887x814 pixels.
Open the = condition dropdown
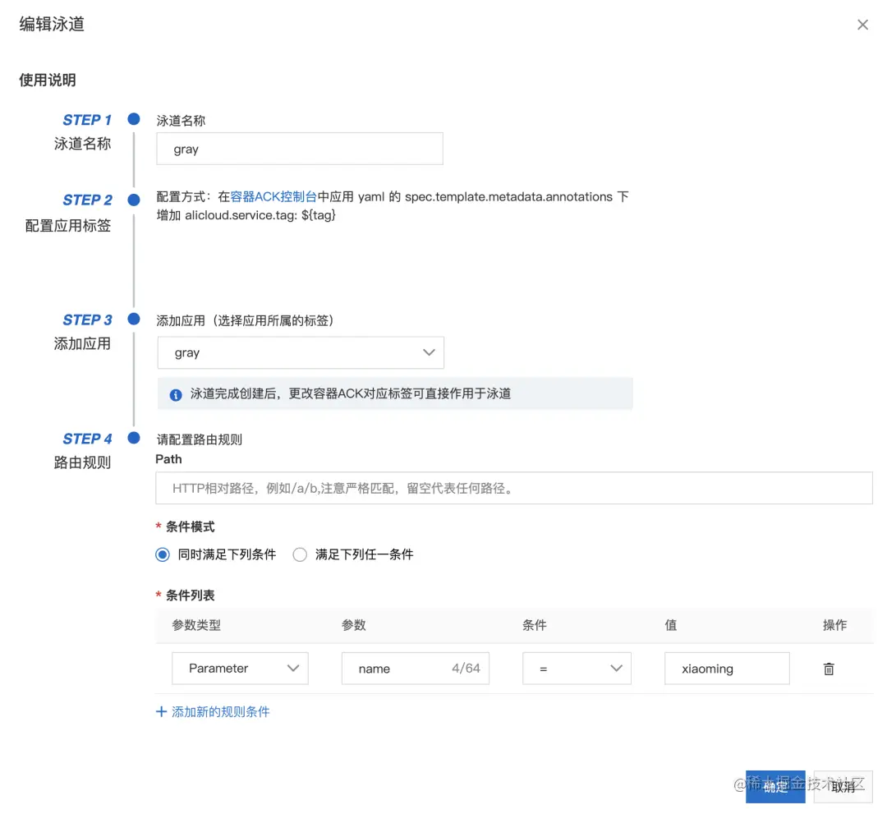pos(577,668)
